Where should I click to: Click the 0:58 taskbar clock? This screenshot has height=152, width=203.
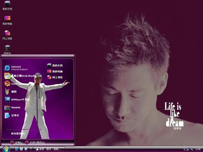point(198,149)
